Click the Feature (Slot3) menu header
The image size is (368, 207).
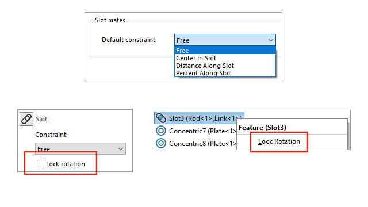click(262, 128)
